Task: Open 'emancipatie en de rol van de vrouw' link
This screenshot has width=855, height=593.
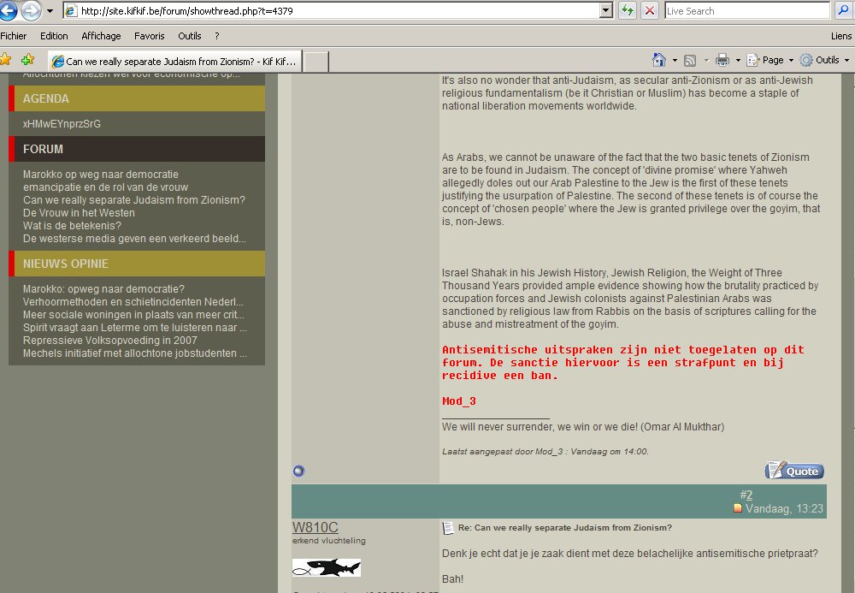Action: 105,187
